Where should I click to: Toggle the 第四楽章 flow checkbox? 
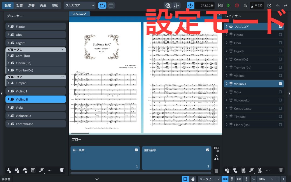click(208, 150)
